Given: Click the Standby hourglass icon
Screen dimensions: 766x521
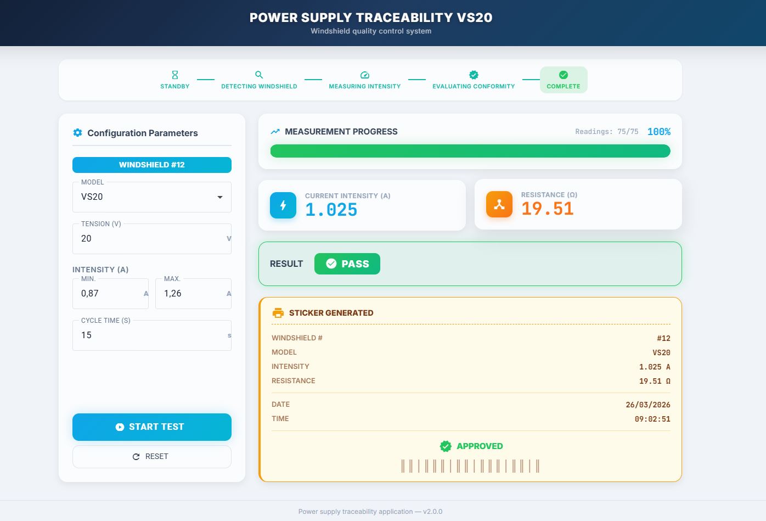Looking at the screenshot, I should point(175,75).
